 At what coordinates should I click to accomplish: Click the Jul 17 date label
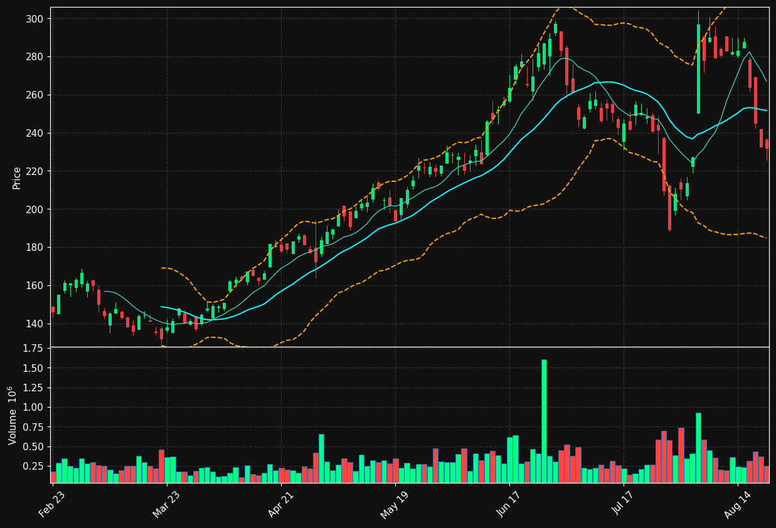point(624,504)
